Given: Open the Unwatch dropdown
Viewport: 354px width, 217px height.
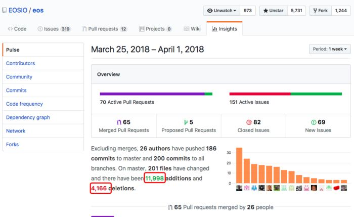Looking at the screenshot, I should point(222,11).
